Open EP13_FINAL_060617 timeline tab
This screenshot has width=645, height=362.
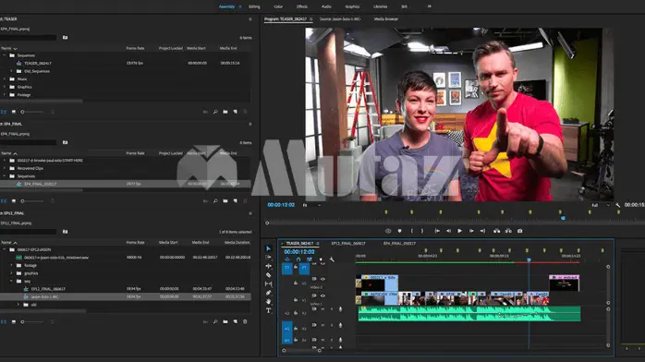348,244
